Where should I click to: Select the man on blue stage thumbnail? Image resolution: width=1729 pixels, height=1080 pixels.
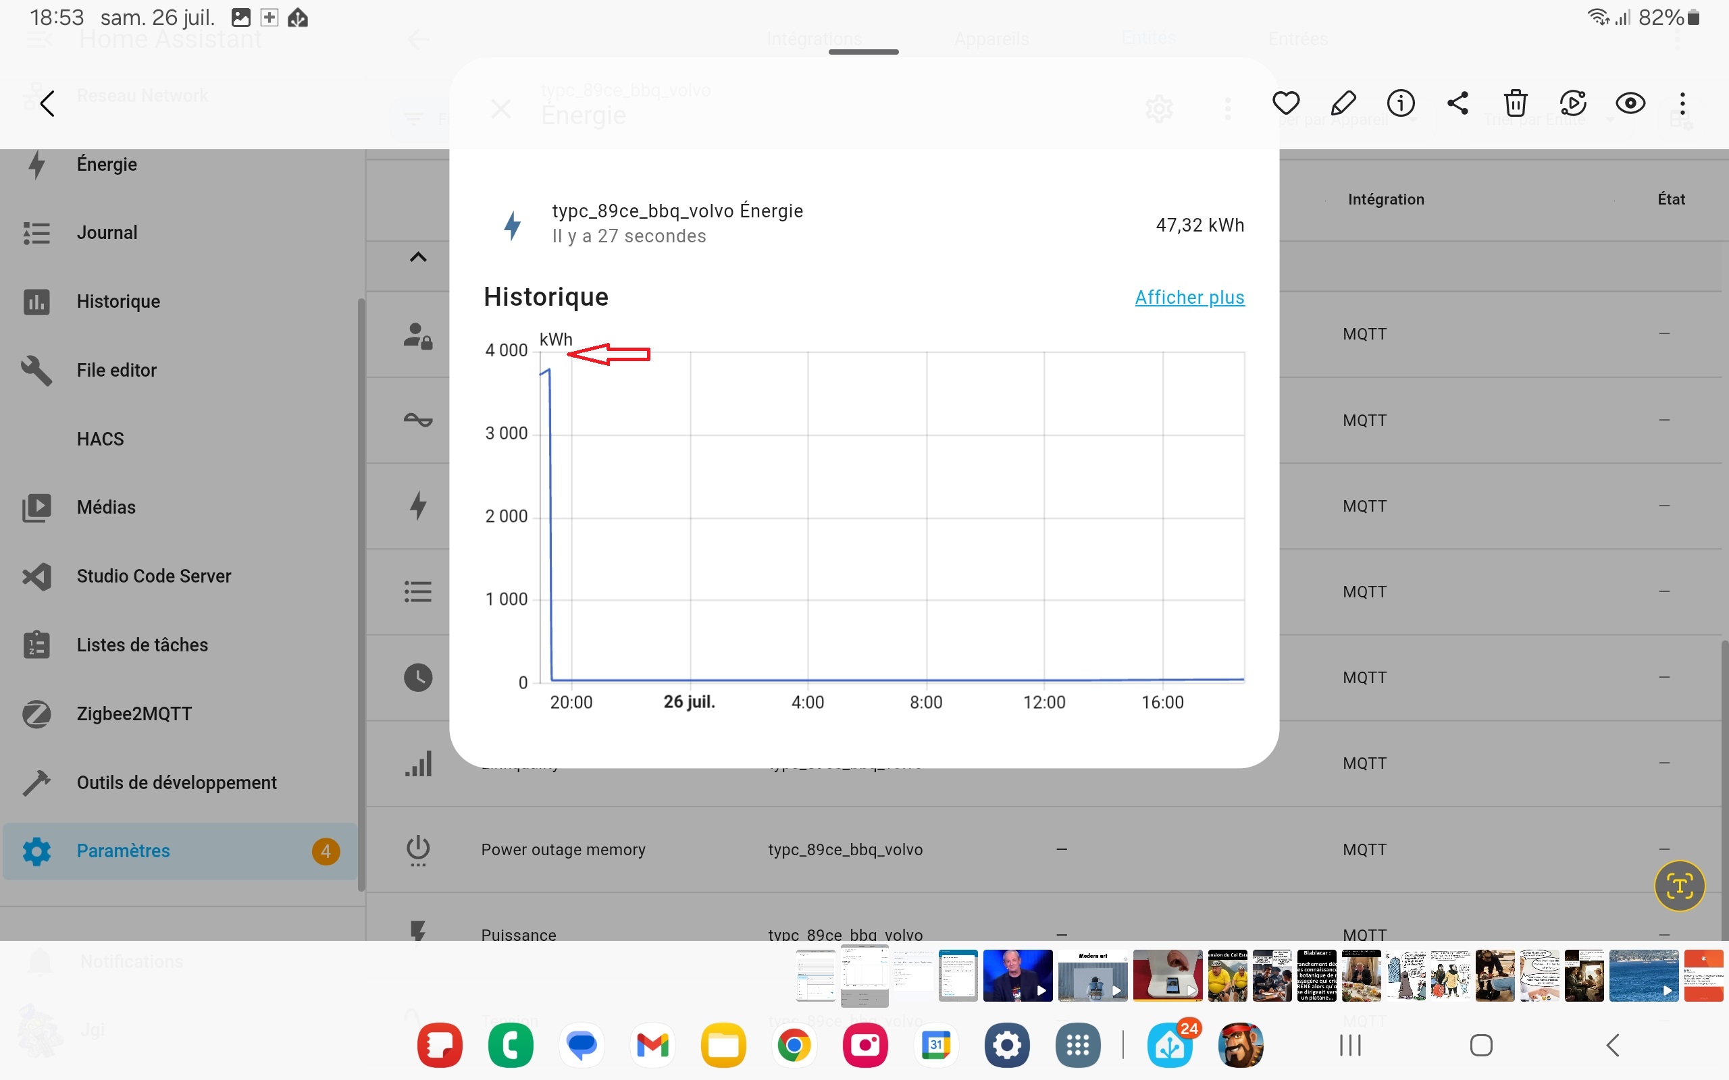[1017, 975]
